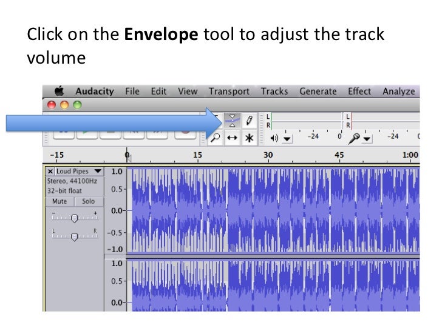Click the '32-bit float' track info text
Screen dimensions: 442x331
point(64,191)
